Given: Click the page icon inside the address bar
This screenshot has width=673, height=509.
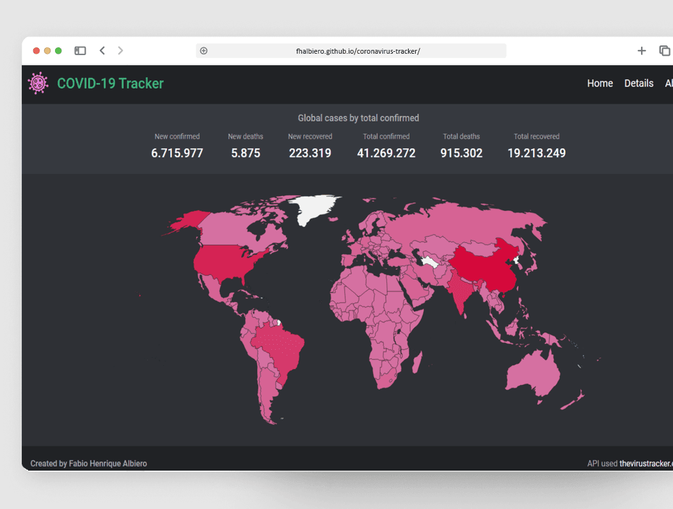Looking at the screenshot, I should click(x=203, y=51).
